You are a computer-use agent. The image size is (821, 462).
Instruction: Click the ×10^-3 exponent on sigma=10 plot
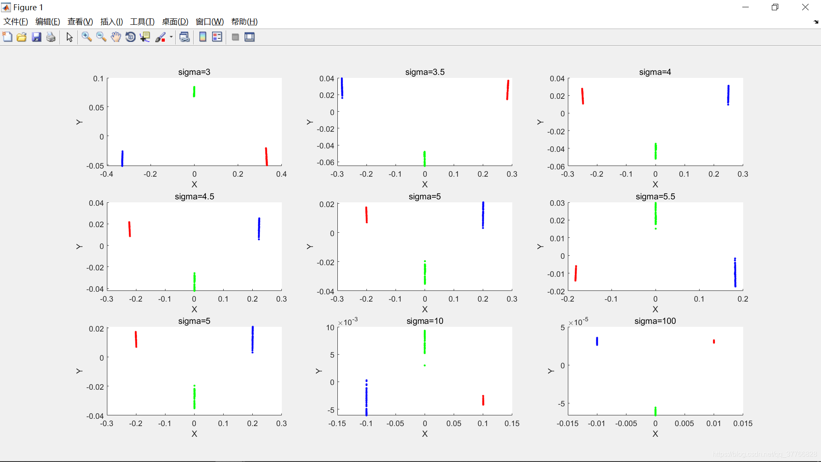(348, 321)
